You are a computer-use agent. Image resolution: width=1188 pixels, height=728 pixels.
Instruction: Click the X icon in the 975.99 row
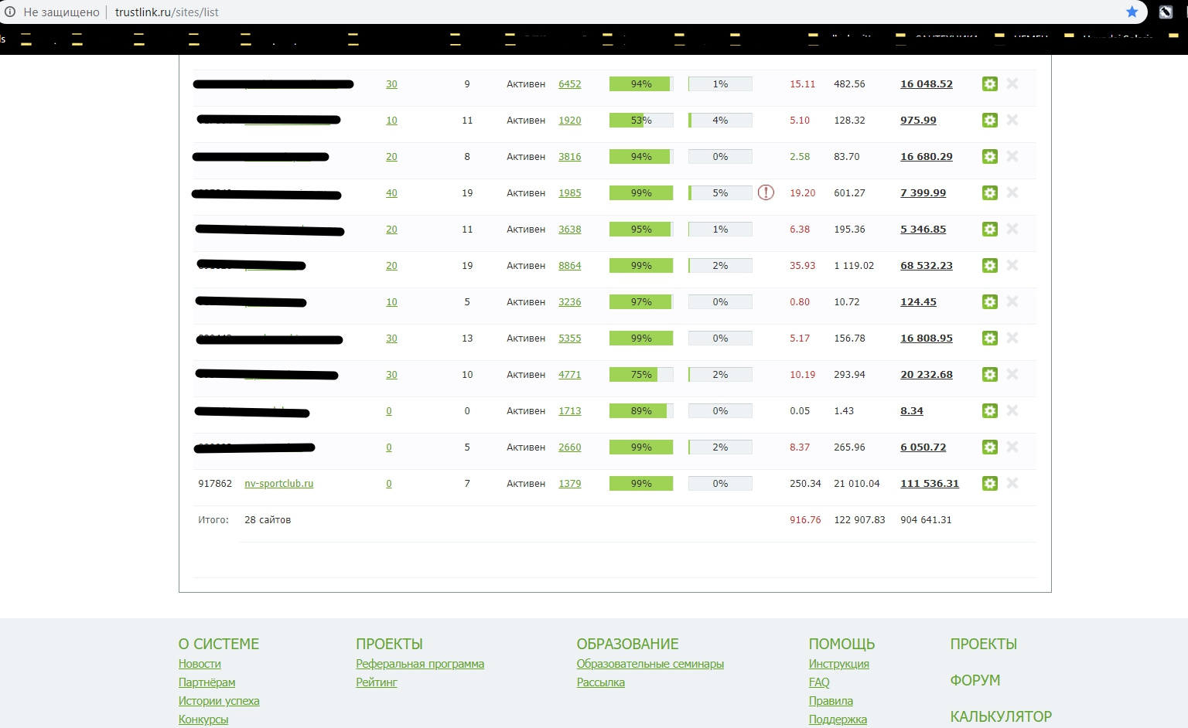click(1012, 119)
